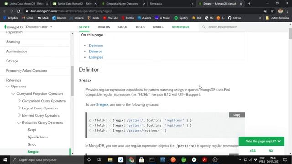Show hidden bookmarks with the chevron
Image resolution: width=292 pixels, height=164 pixels.
coord(260,18)
